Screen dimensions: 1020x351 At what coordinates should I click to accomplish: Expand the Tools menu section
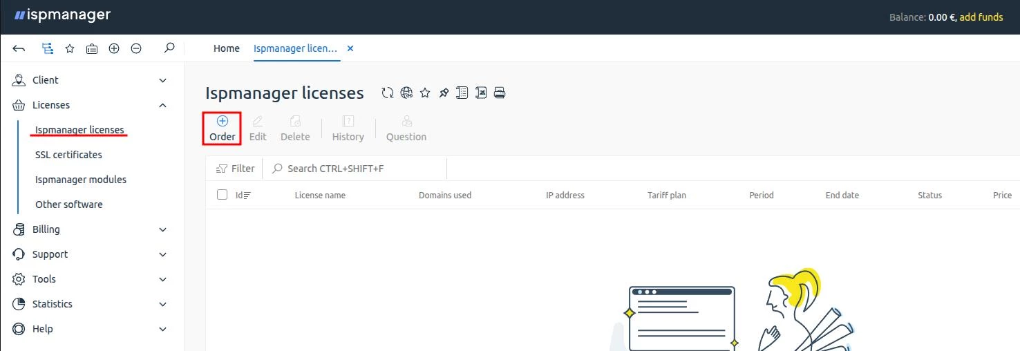(163, 279)
